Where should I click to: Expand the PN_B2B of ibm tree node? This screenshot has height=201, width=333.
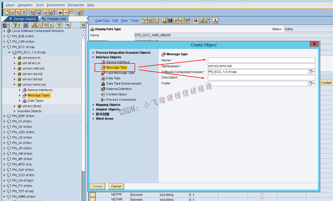coord(4,36)
